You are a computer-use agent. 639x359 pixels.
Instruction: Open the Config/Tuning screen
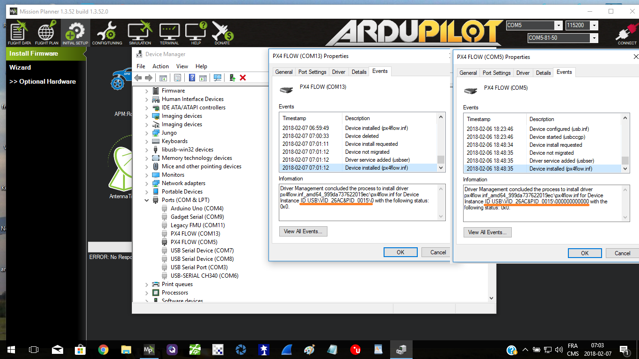point(107,32)
